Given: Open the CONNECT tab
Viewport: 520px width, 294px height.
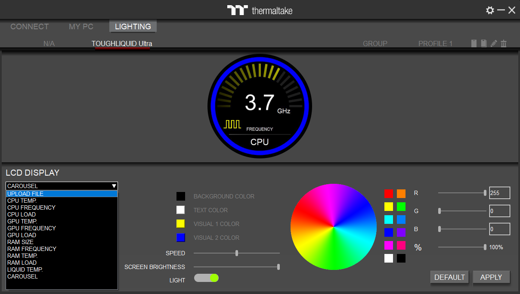Looking at the screenshot, I should [x=30, y=27].
